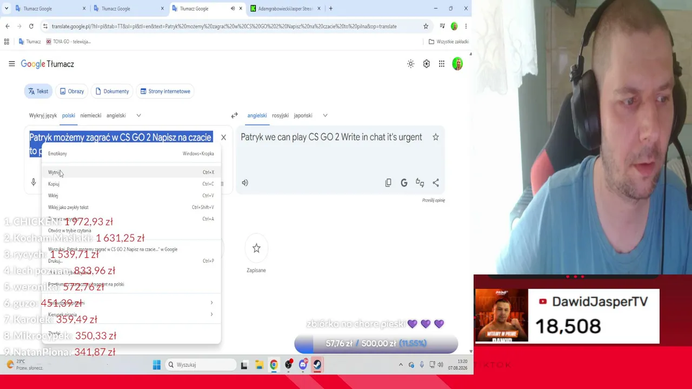Go back to the previous page

(8, 26)
